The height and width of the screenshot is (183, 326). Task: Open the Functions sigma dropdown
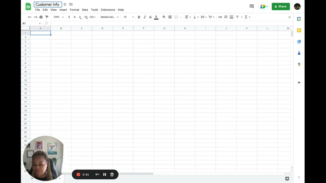[x=248, y=17]
